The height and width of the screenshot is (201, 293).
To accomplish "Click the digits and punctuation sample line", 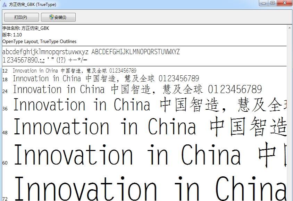I will coord(45,60).
